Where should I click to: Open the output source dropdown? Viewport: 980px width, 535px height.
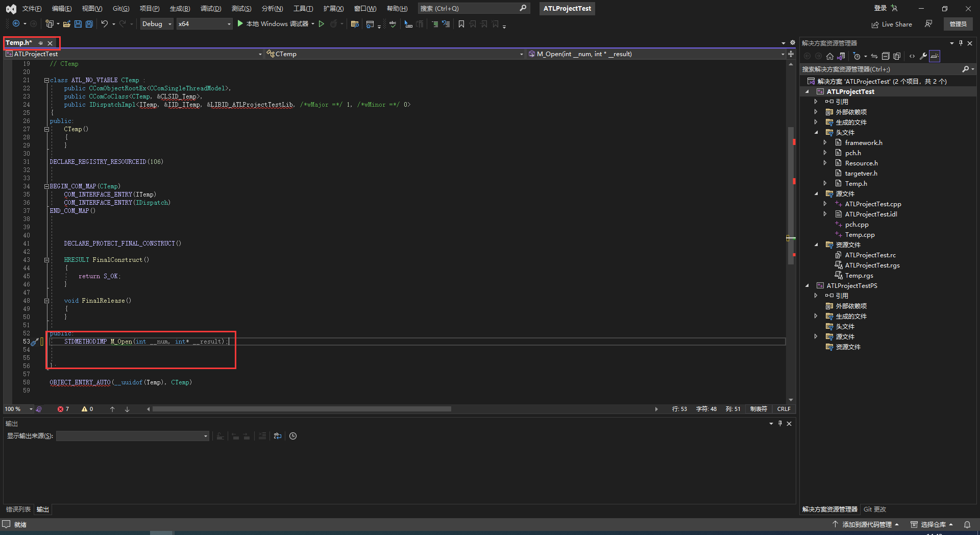133,436
